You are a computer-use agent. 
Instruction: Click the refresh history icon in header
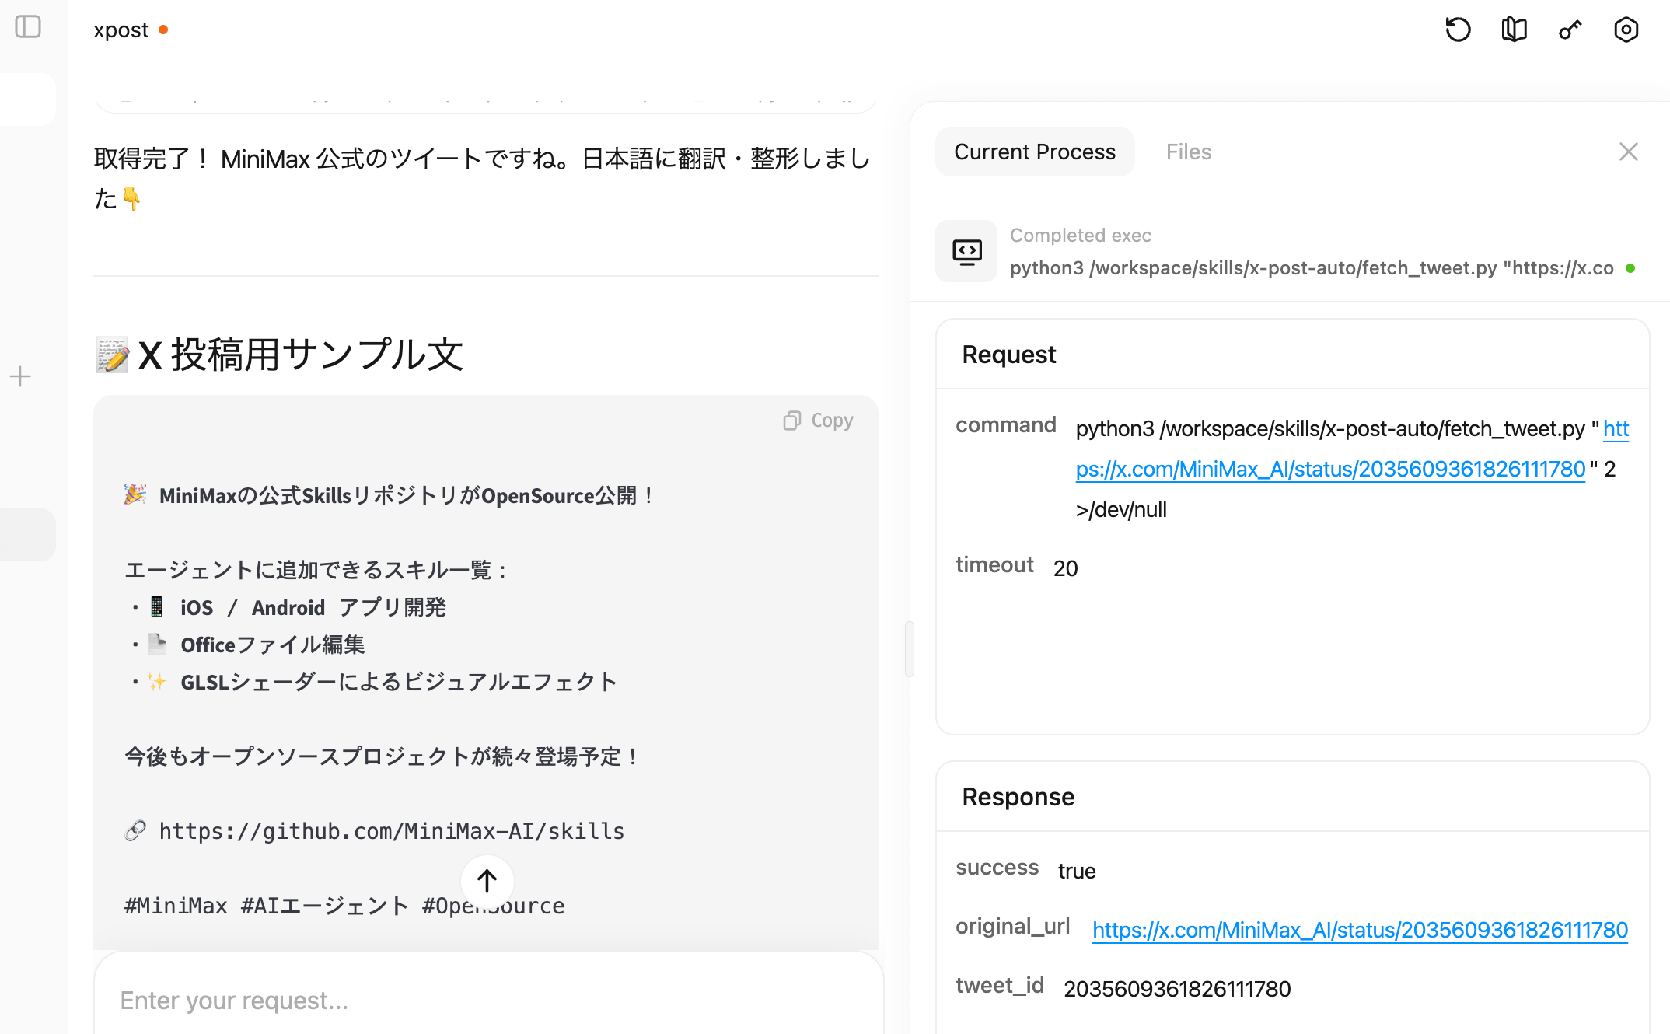(1458, 30)
